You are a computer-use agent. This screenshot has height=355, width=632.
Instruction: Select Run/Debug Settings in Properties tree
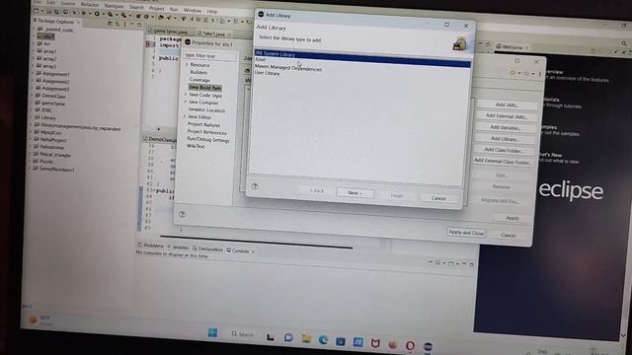pos(208,140)
